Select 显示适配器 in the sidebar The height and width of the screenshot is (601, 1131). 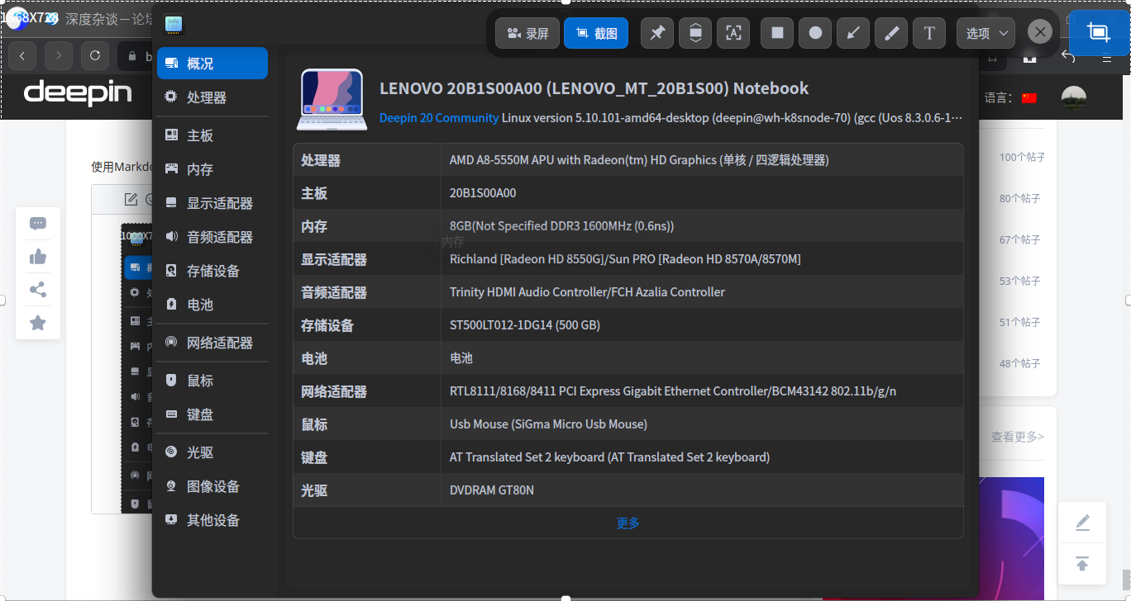point(212,203)
